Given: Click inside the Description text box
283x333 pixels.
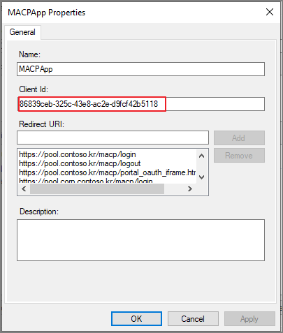Looking at the screenshot, I should pyautogui.click(x=140, y=240).
